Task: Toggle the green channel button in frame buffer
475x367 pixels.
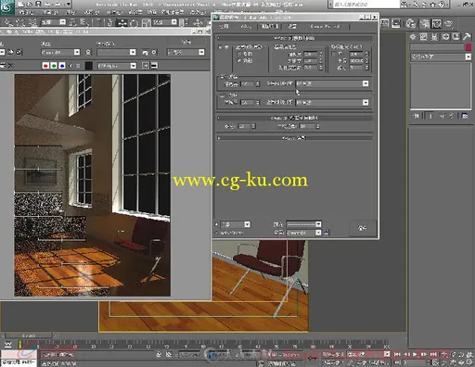Action: point(54,66)
